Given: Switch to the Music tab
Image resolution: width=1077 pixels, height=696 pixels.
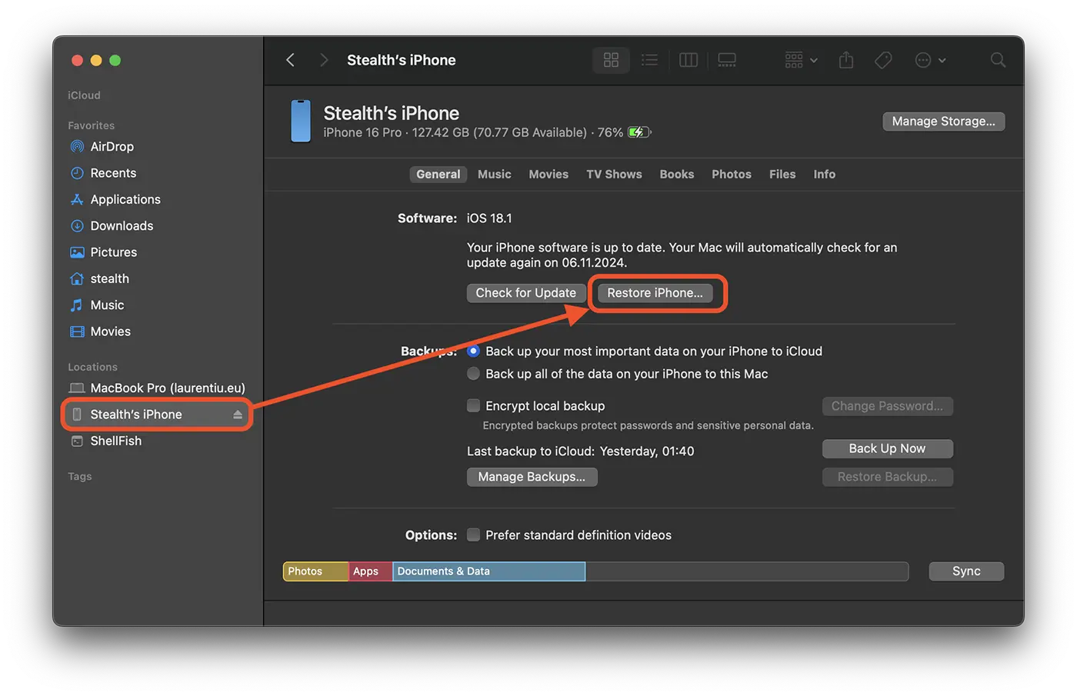Looking at the screenshot, I should [494, 175].
